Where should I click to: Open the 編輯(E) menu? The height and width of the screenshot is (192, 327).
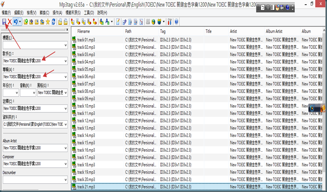[x=19, y=13]
